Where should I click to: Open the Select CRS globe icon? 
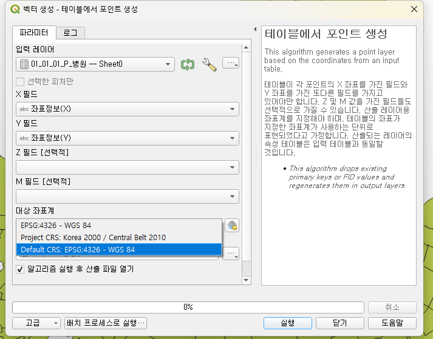pyautogui.click(x=232, y=226)
